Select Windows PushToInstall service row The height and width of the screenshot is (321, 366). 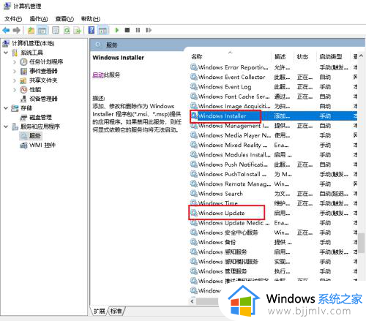coord(274,174)
